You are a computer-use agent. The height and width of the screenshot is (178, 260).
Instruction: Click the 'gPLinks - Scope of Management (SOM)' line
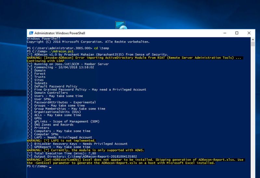63,122
